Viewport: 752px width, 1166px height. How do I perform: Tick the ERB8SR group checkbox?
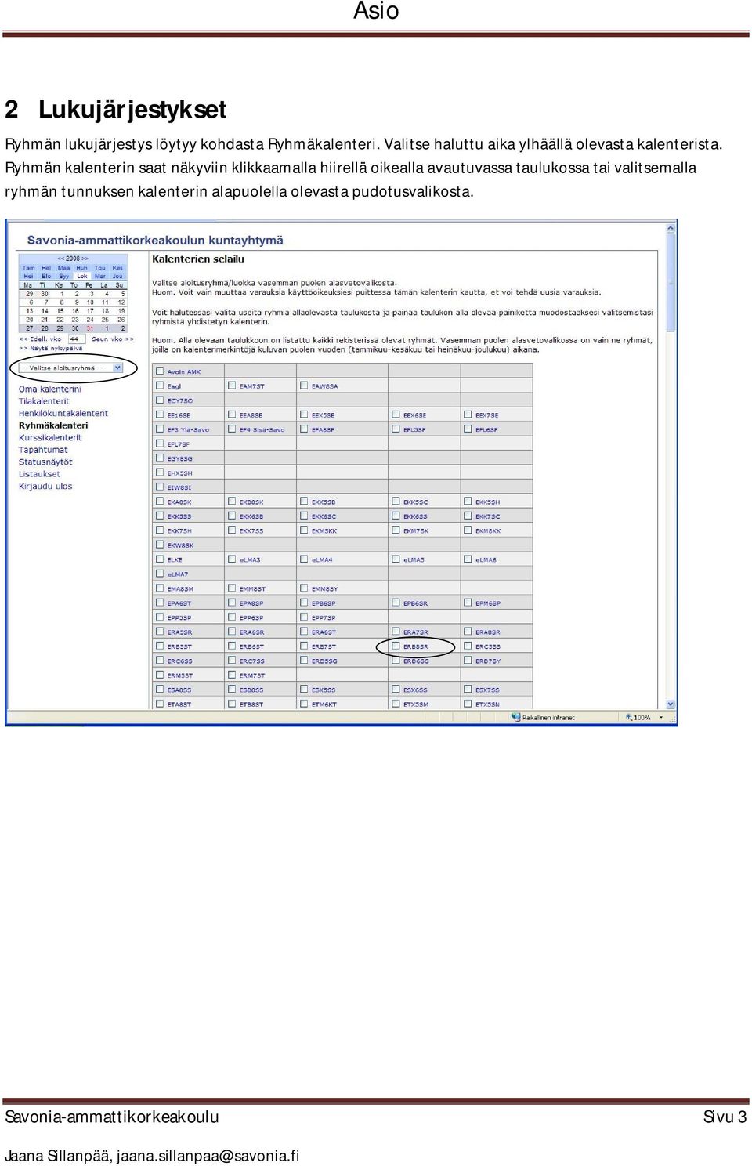pos(396,646)
